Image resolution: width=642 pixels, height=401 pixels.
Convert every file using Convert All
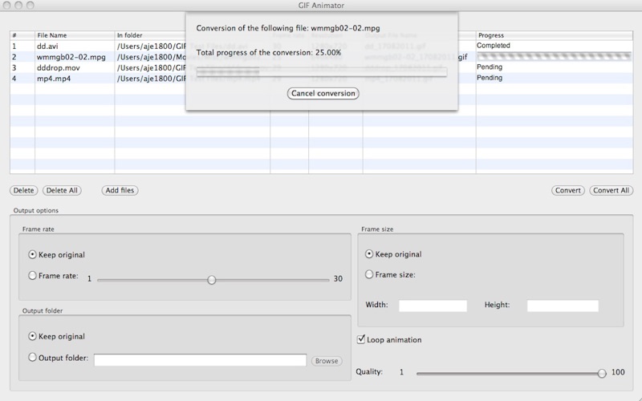pyautogui.click(x=611, y=190)
